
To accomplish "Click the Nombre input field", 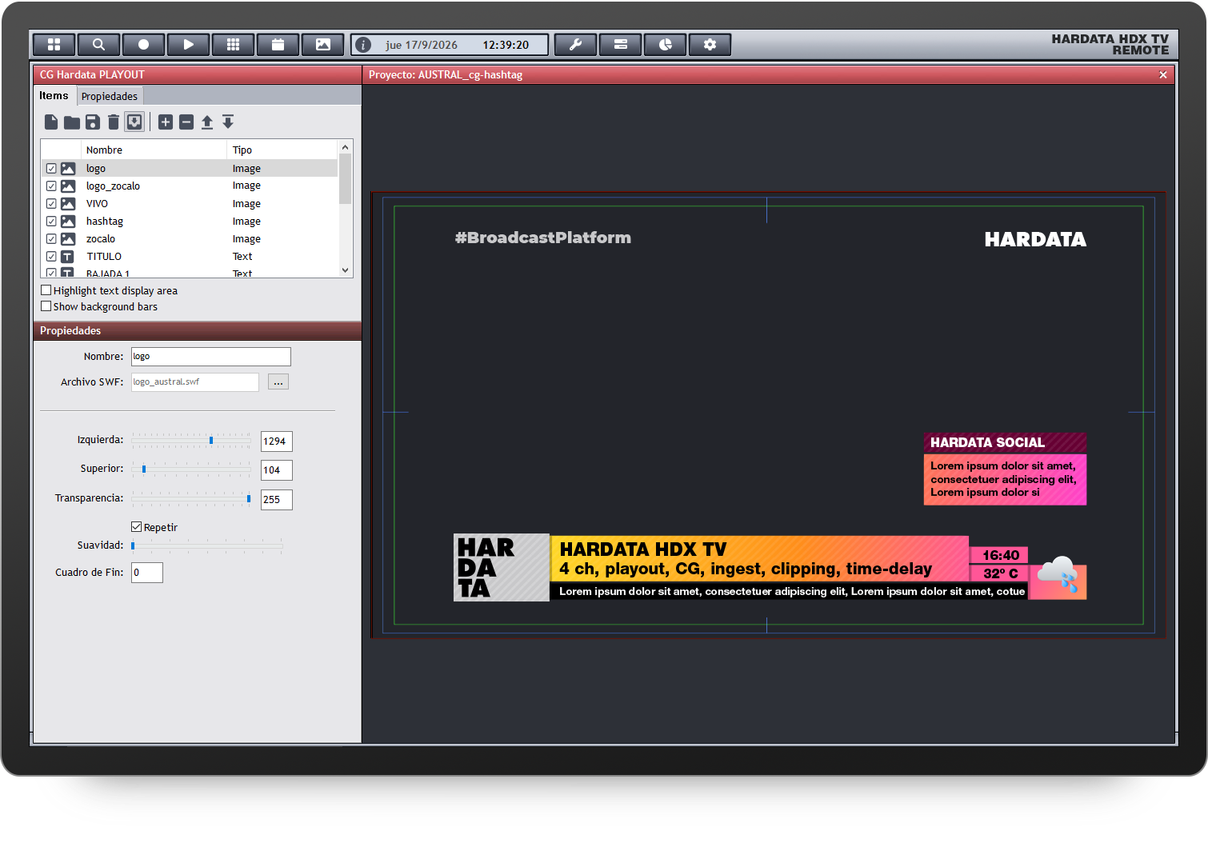I will (211, 357).
